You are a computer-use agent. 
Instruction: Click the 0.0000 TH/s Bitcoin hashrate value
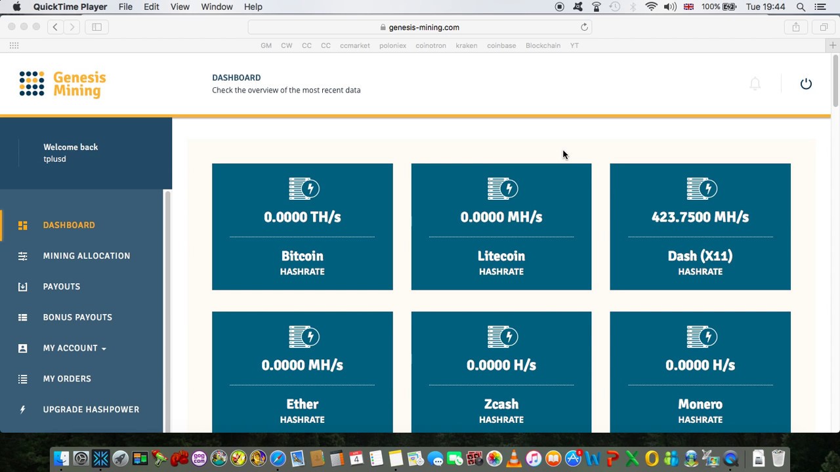(x=303, y=217)
